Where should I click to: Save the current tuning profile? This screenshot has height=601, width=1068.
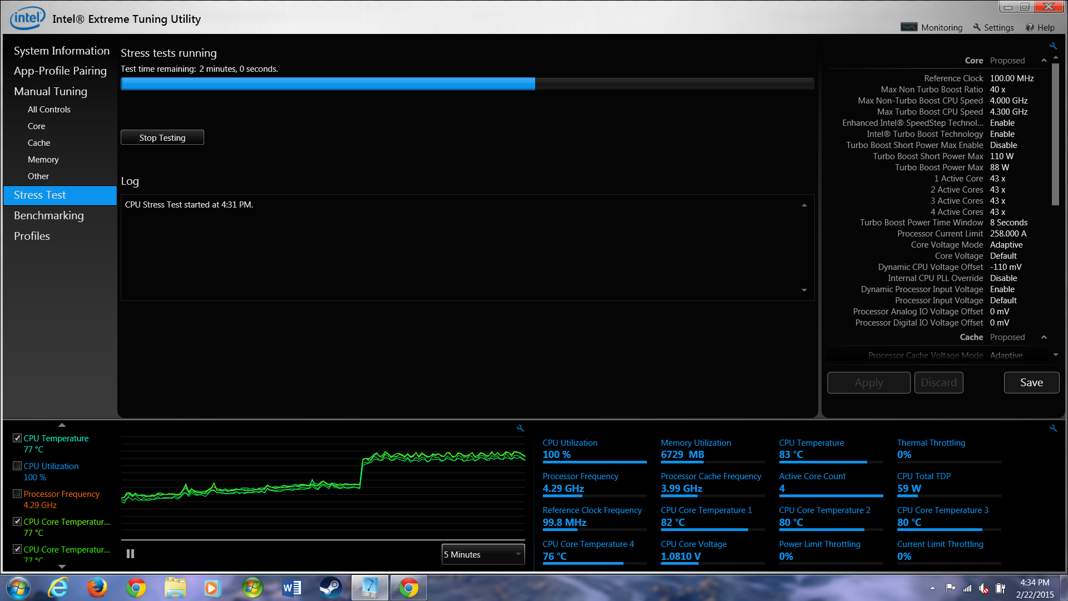pyautogui.click(x=1032, y=383)
